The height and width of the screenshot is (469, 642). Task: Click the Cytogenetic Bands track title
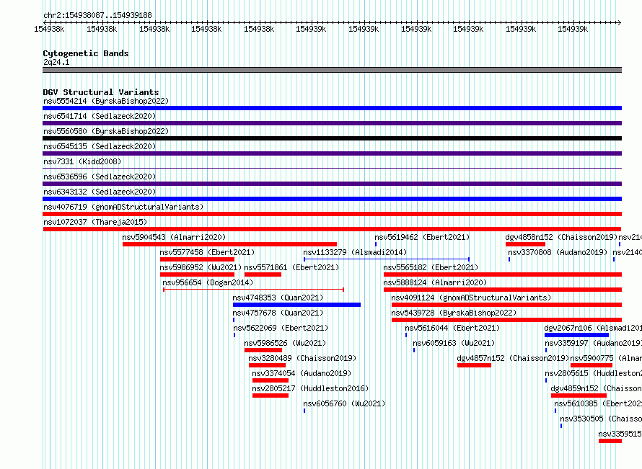[86, 53]
